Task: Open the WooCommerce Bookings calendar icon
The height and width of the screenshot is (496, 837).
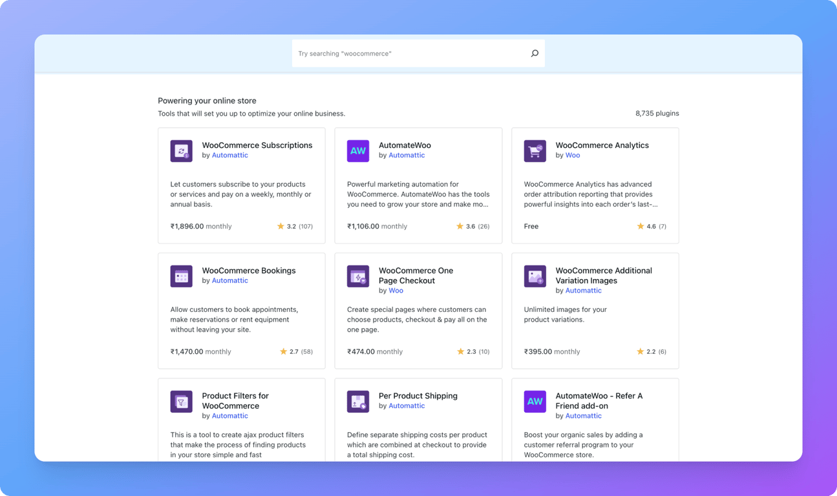Action: 182,276
